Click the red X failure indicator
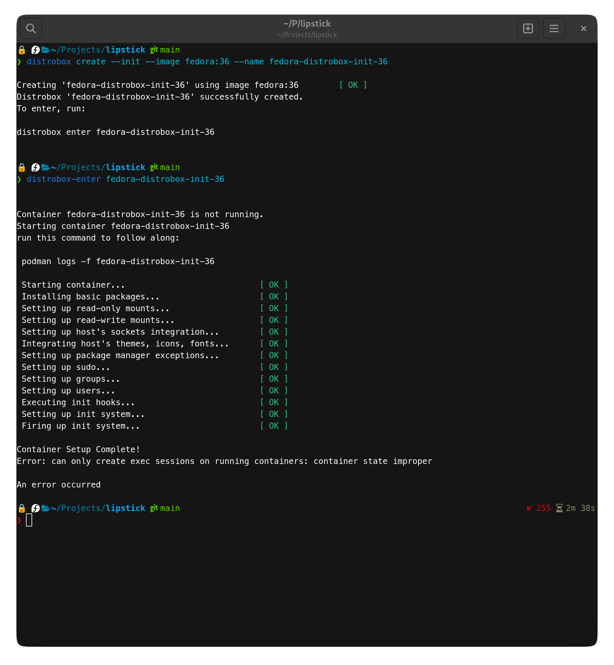This screenshot has width=614, height=665. [x=529, y=508]
